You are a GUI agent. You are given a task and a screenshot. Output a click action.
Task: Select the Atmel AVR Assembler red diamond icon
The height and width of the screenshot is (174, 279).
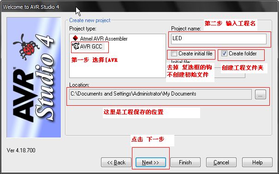(76, 38)
